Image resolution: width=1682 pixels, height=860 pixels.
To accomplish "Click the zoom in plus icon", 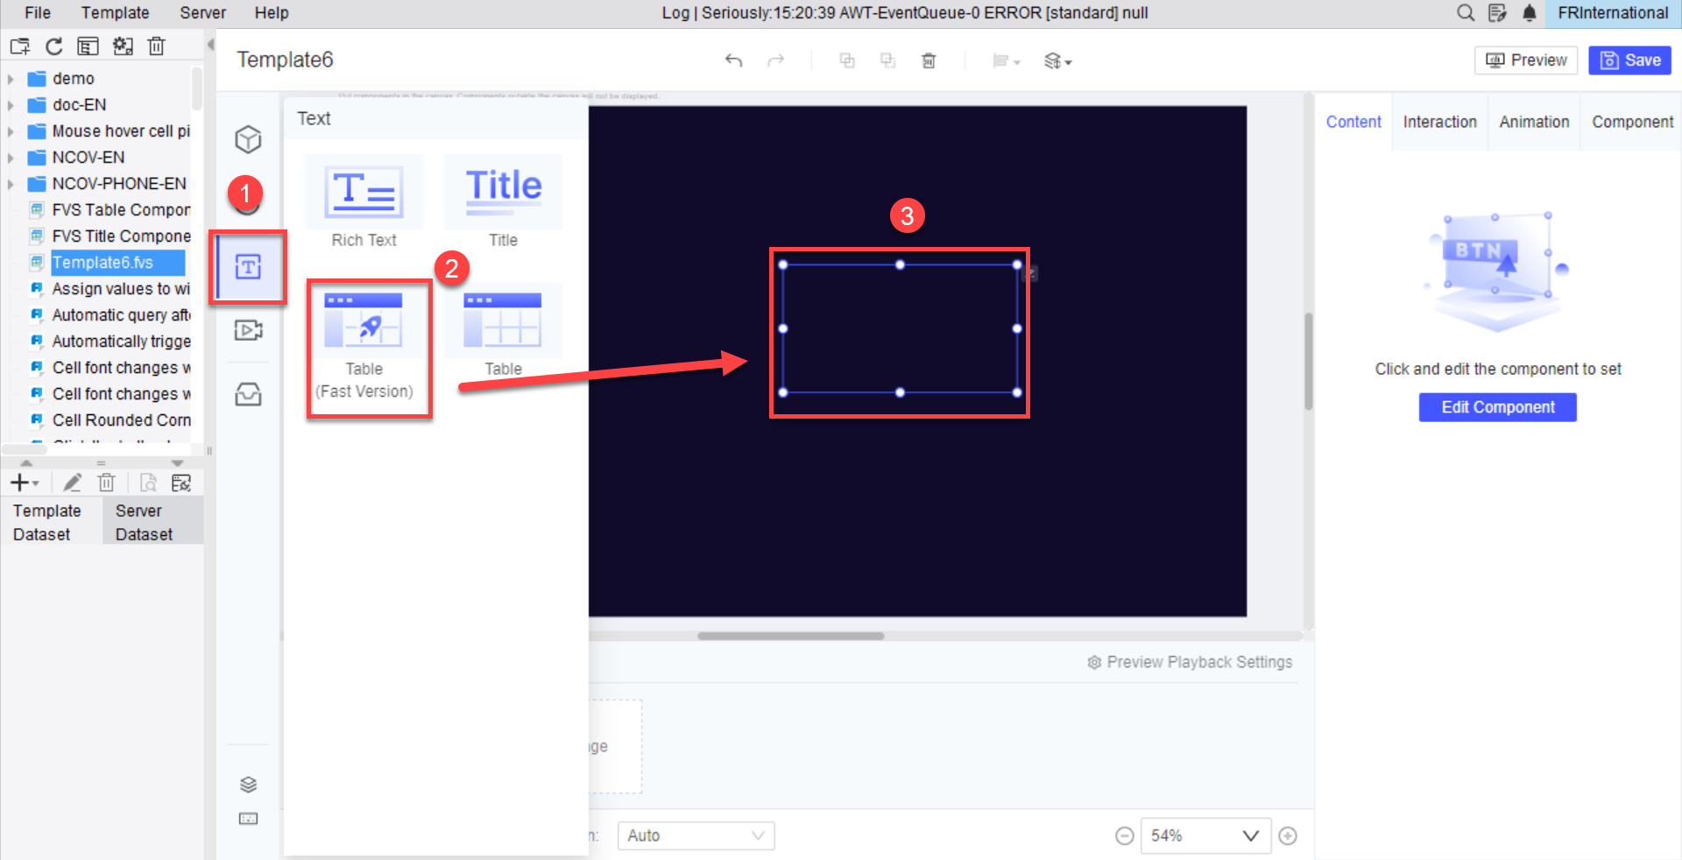I will (x=1288, y=835).
